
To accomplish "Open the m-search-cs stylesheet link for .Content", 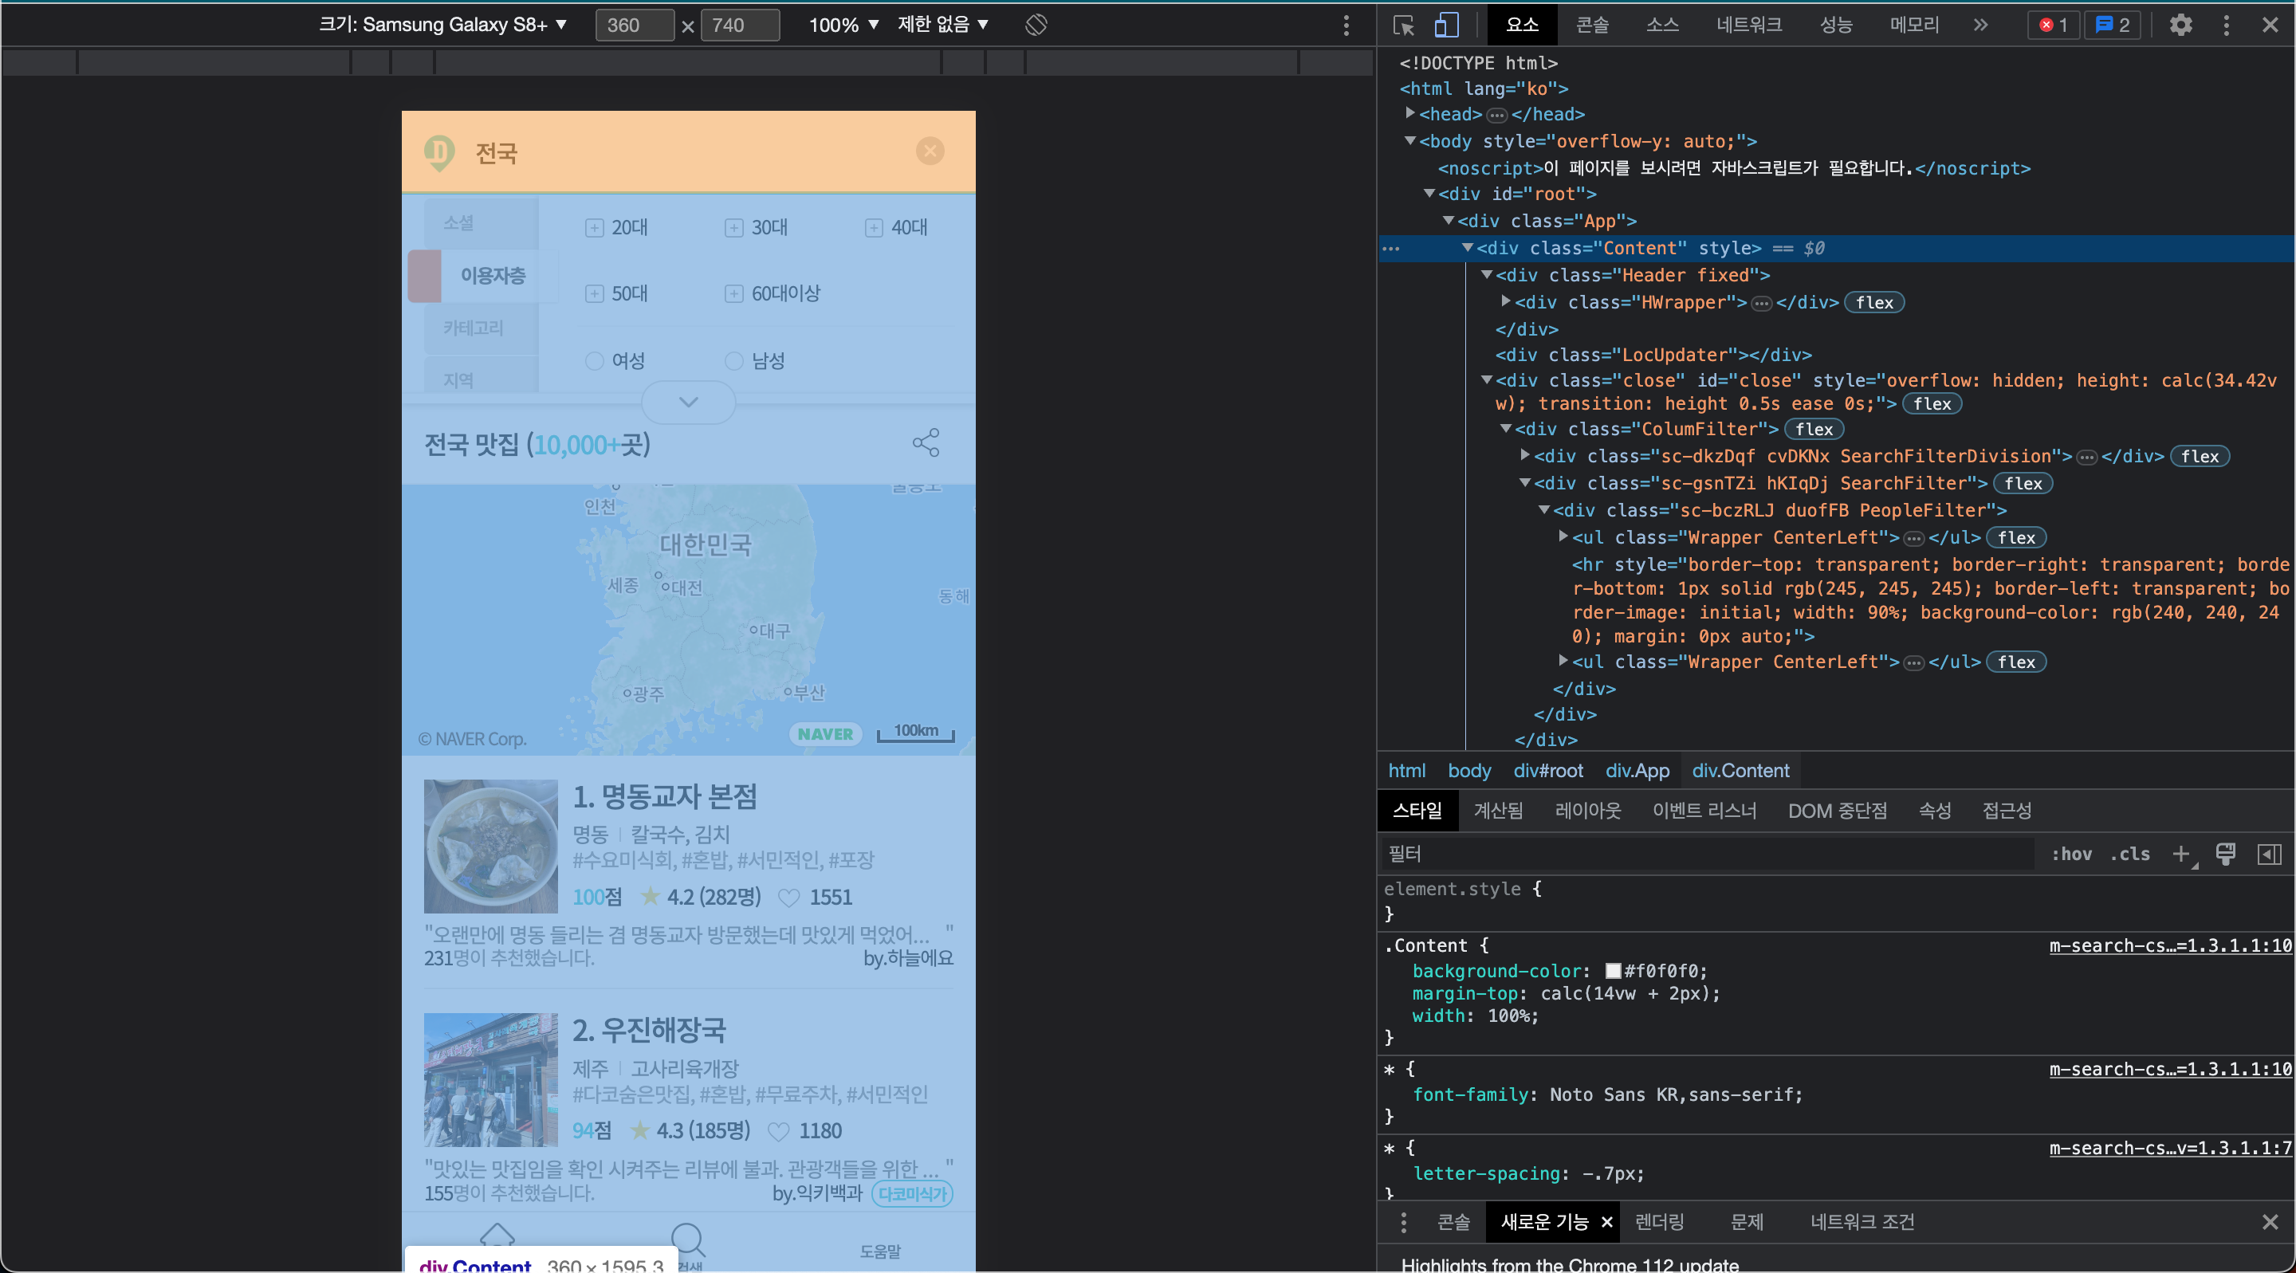I will (2169, 946).
